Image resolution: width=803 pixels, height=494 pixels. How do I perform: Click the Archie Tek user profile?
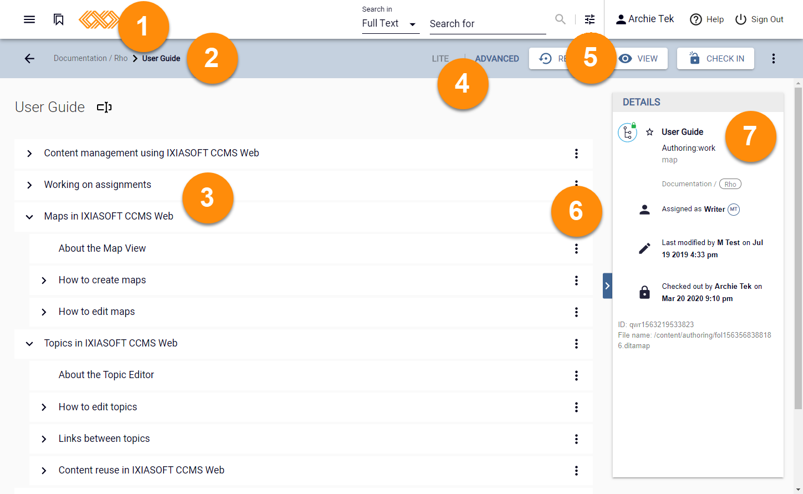click(645, 19)
